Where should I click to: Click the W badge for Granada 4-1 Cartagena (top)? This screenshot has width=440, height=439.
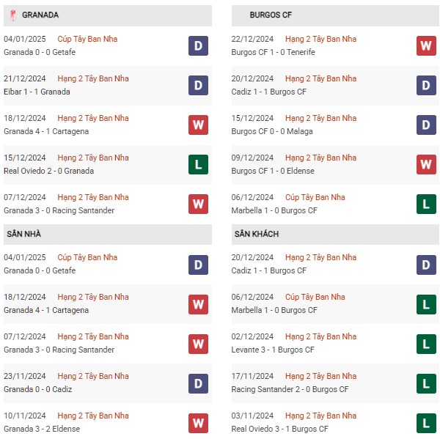click(198, 125)
